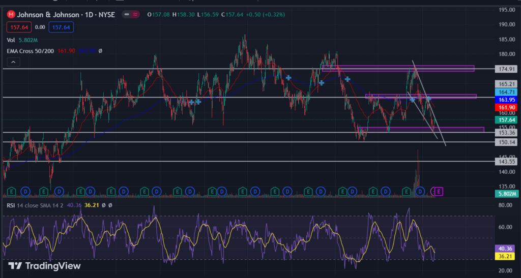Click the EMA cross marker near 163.95

point(428,99)
